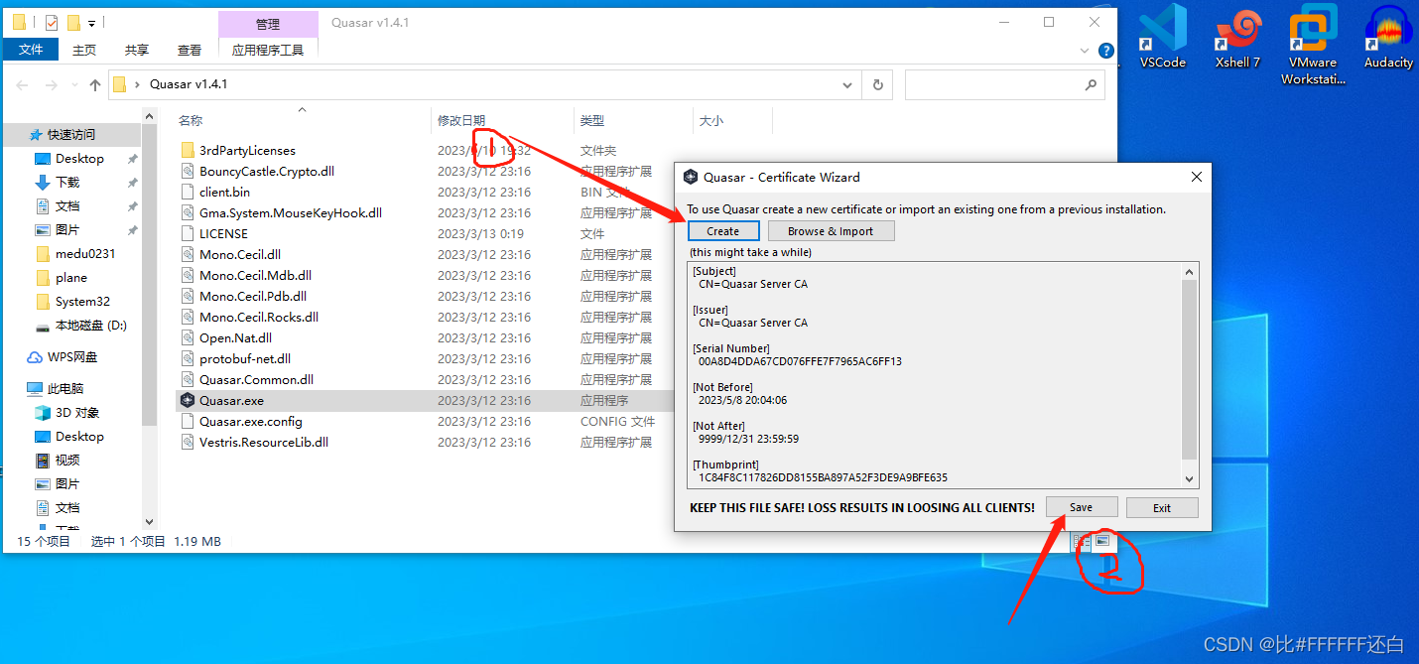Select 视频 under 此电脑

[67, 460]
